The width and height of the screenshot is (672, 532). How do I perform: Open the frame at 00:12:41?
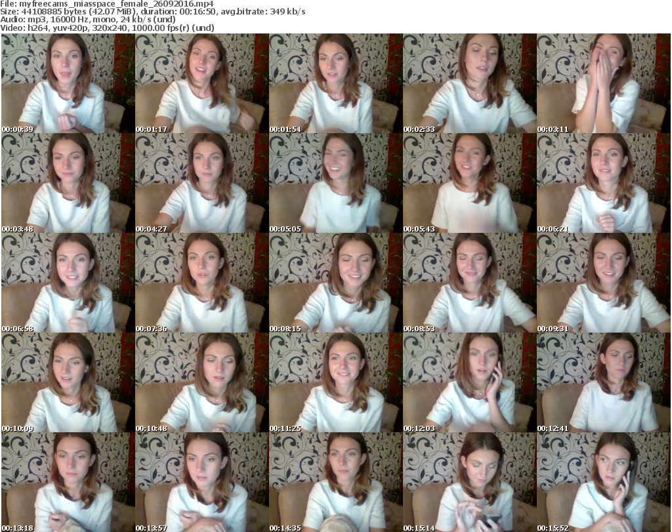pos(603,382)
